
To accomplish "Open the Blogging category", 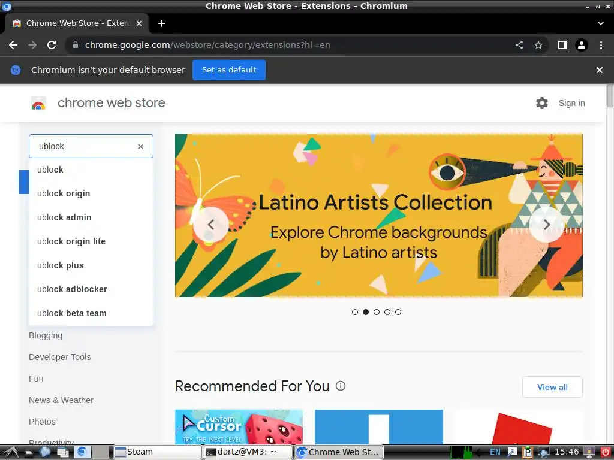I will coord(46,335).
